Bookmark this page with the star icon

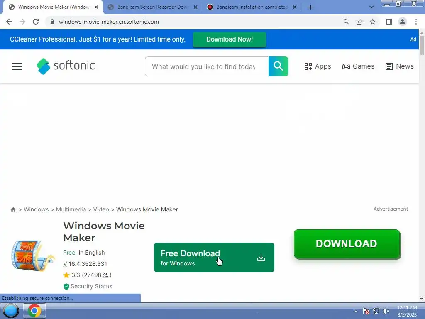click(x=373, y=22)
